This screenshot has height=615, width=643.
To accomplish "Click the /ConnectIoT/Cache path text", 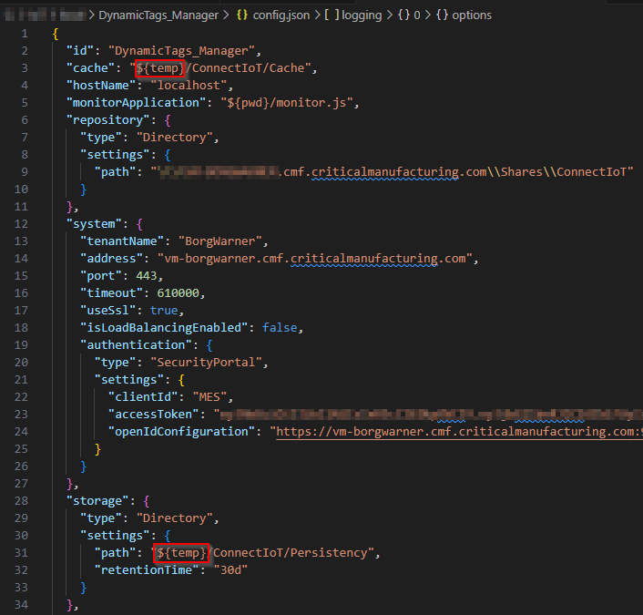I will click(248, 67).
